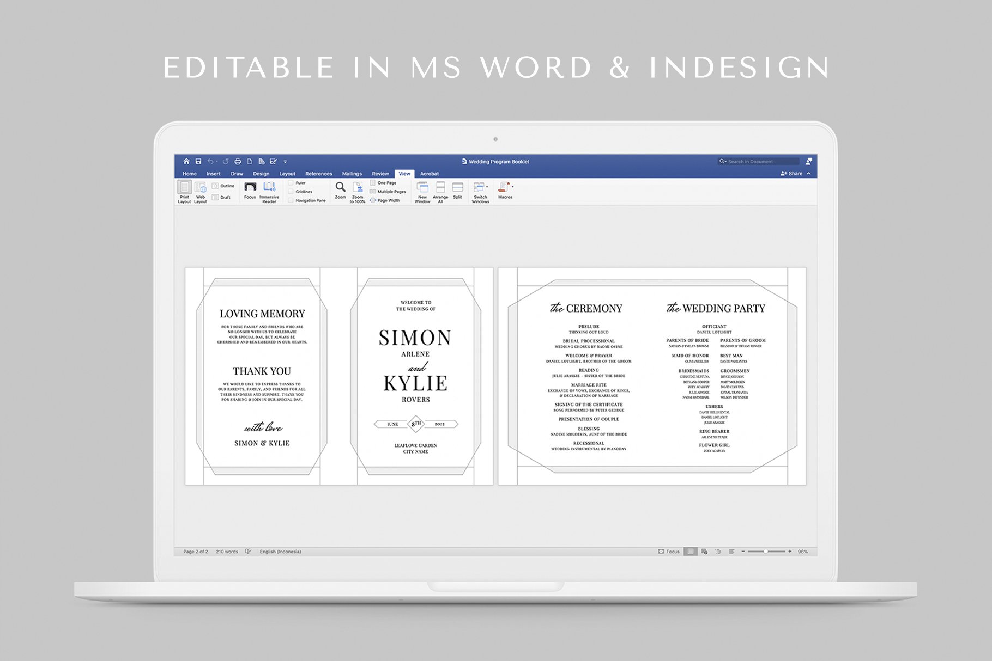The width and height of the screenshot is (992, 661).
Task: Click the CEREMONY heading
Action: [594, 308]
